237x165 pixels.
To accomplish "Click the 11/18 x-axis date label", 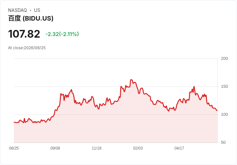I will pyautogui.click(x=97, y=148).
